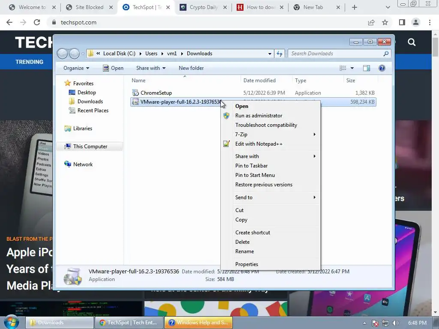Switch to Welcome to tab
The image size is (439, 329).
pyautogui.click(x=32, y=7)
